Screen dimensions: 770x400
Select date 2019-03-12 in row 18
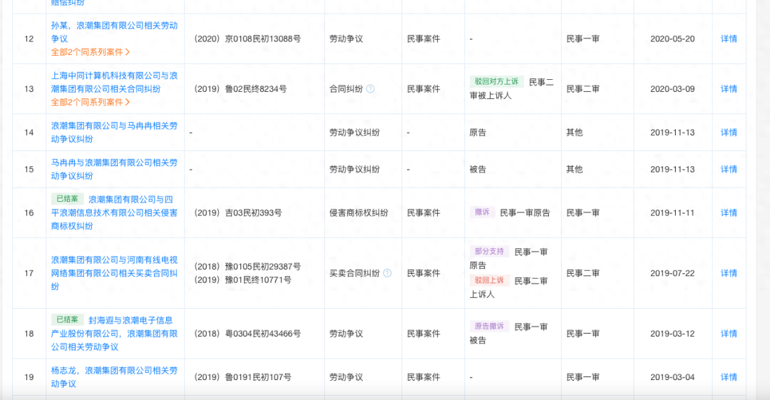pyautogui.click(x=672, y=334)
